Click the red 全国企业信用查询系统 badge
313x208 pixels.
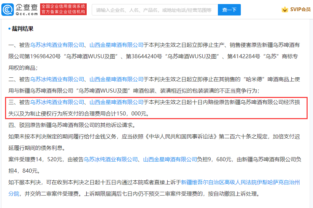[63, 9]
